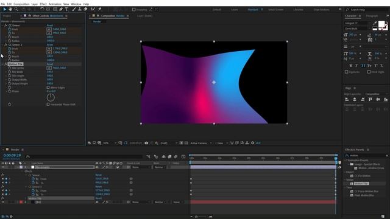Select the Selection arrow tool
Screen dimensions: 390x219
point(4,10)
